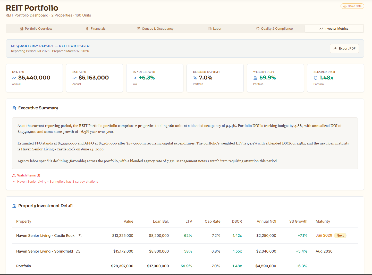Screen dimensions: 372x275
Task: Click the export icon beside Haven Castle Rock
Action: pyautogui.click(x=80, y=236)
